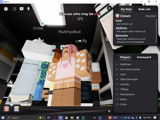
Task: Click the Crow name tag
Action: [38, 28]
